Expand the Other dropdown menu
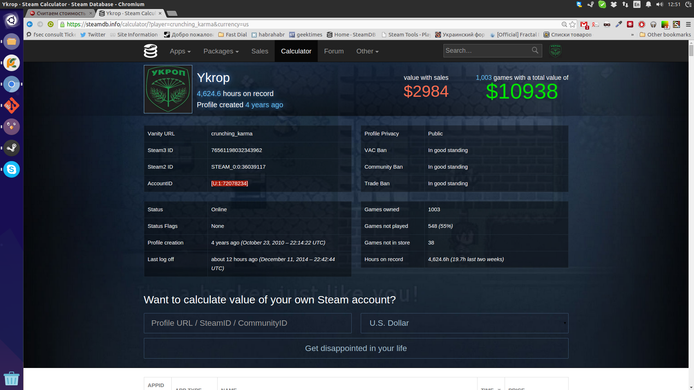 tap(367, 51)
